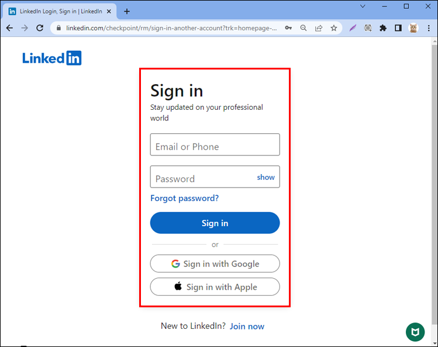Click the Forgot password link

(x=184, y=198)
